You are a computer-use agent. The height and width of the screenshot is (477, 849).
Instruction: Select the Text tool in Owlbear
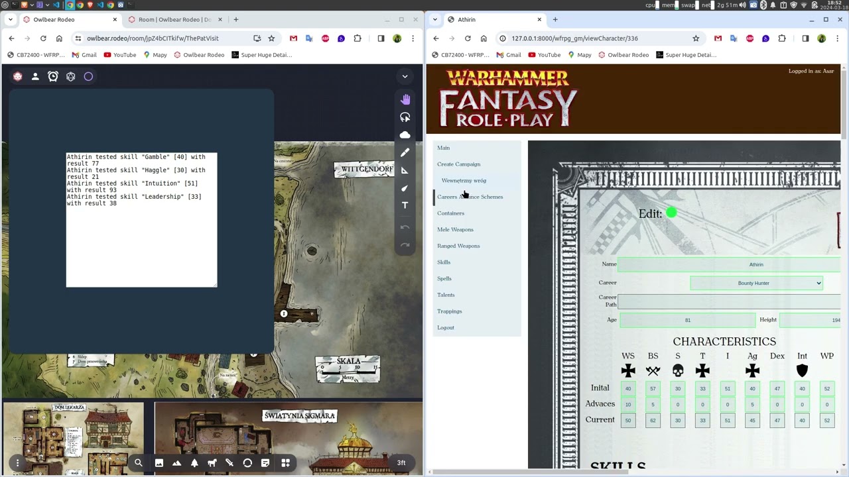click(405, 205)
